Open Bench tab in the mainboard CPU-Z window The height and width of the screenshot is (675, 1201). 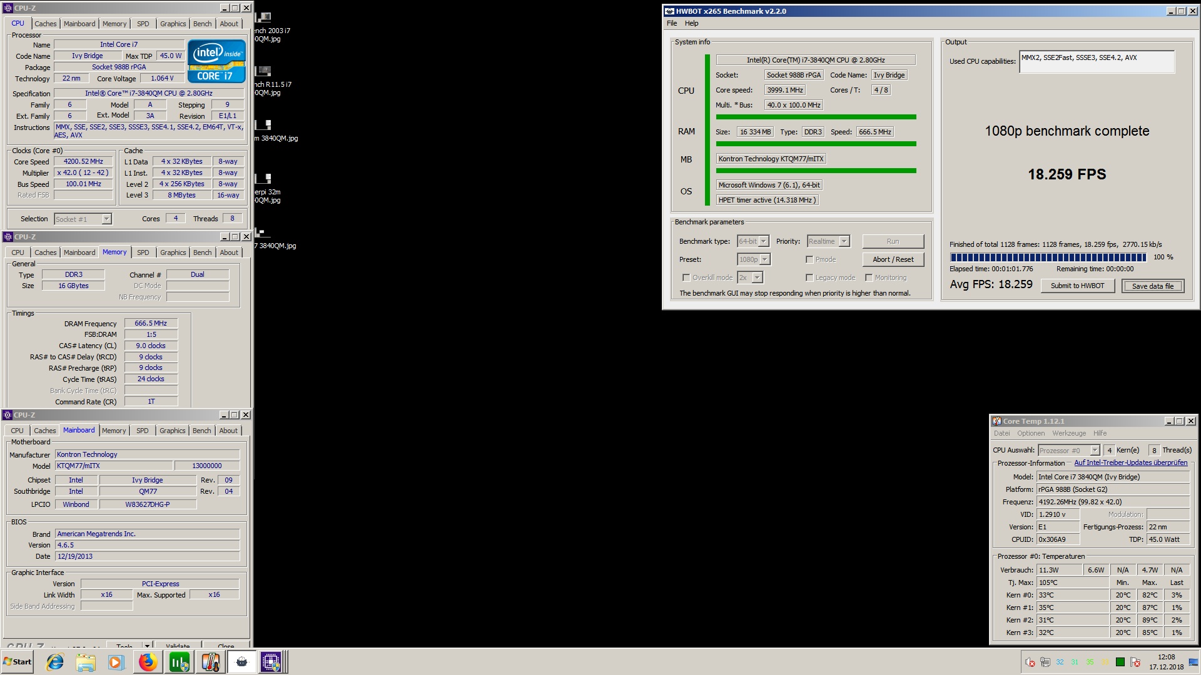point(201,431)
